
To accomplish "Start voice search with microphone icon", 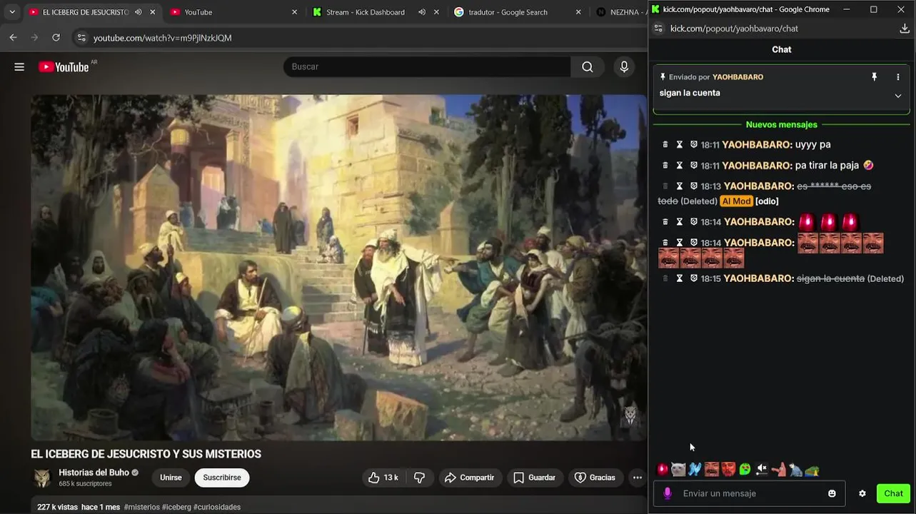I will [x=624, y=66].
